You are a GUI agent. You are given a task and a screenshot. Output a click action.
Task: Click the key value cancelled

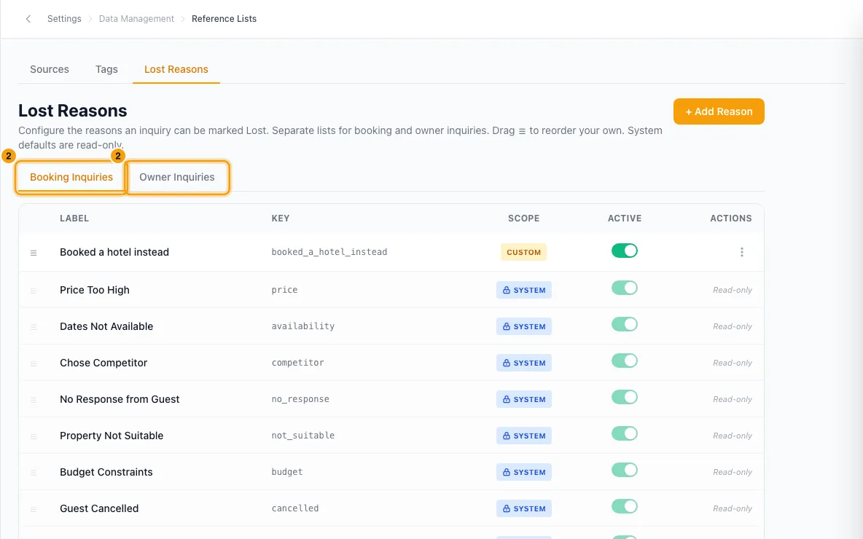295,508
